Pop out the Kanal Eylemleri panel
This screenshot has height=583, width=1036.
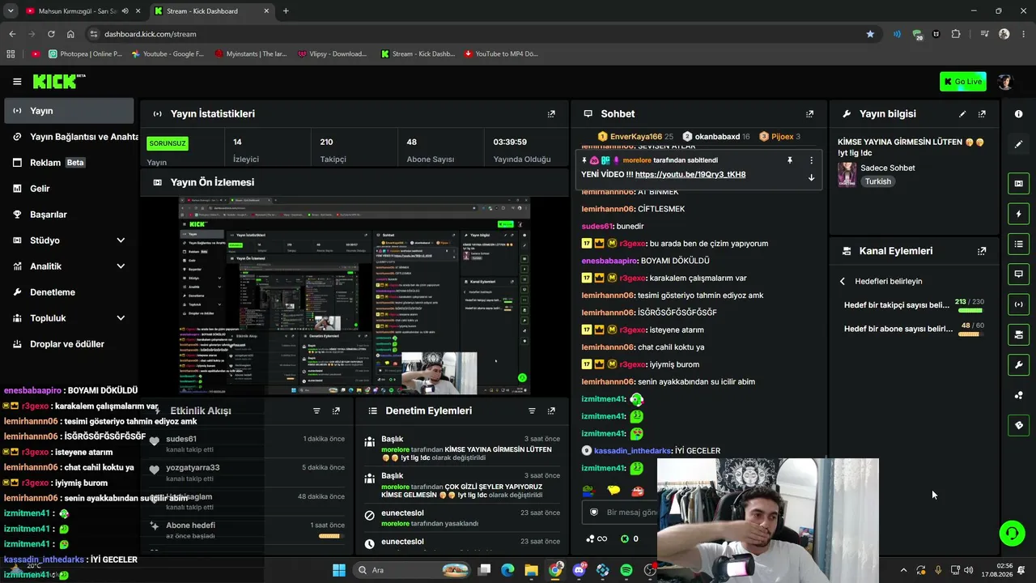(982, 251)
